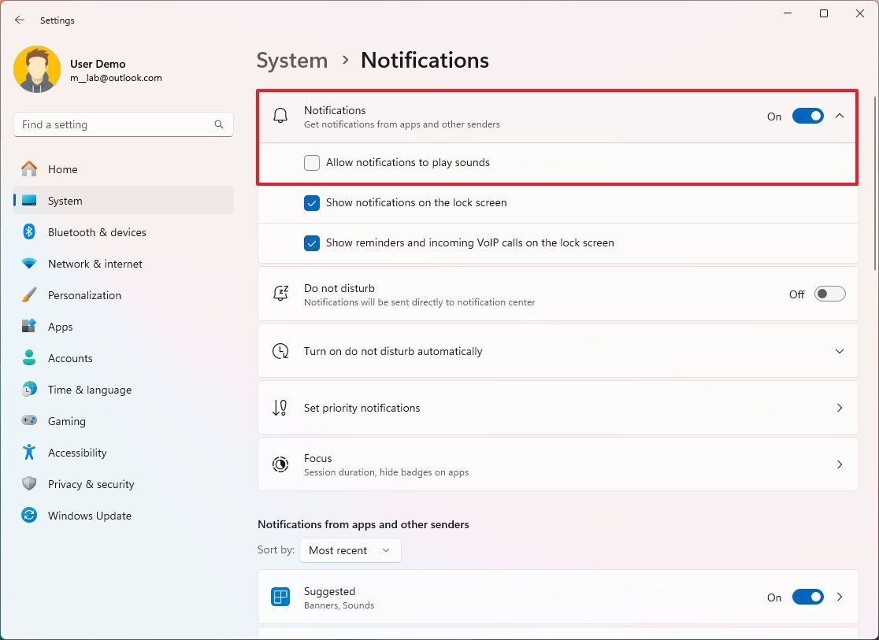Viewport: 879px width, 640px height.
Task: Open Windows Update via its circular icon
Action: click(x=29, y=516)
